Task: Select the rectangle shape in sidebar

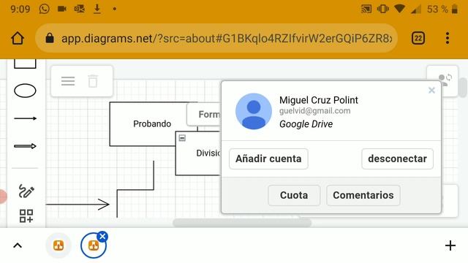Action: [25, 64]
